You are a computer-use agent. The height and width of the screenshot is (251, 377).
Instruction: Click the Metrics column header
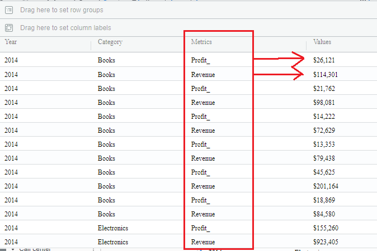click(x=201, y=42)
